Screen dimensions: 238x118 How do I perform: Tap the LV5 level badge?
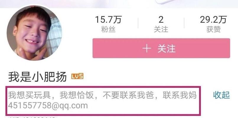click(77, 76)
